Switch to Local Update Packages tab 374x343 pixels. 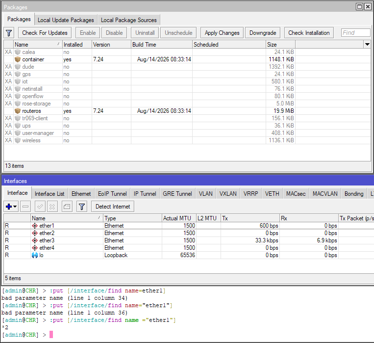click(66, 20)
